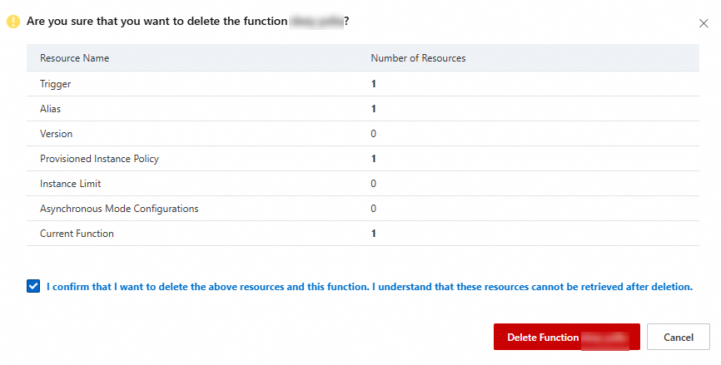Screen dimensions: 721x365
Task: Click the Current Function count value
Action: point(374,234)
